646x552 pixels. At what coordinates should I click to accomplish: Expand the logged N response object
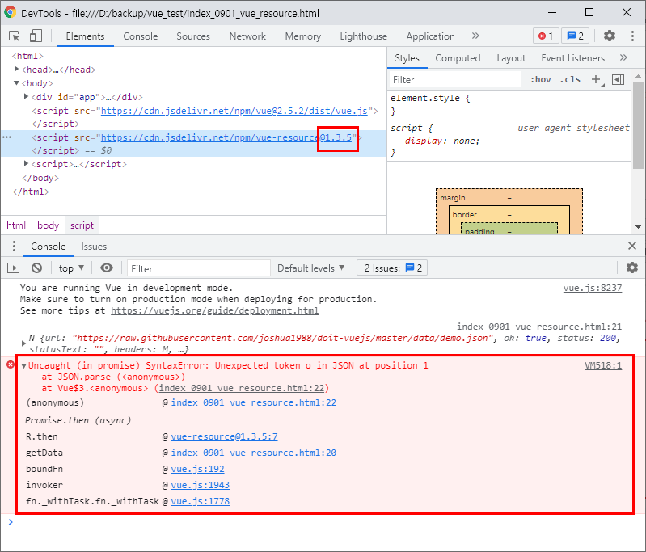pyautogui.click(x=23, y=343)
